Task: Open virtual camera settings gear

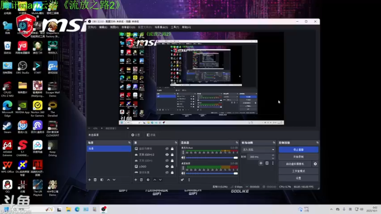Action: click(315, 164)
